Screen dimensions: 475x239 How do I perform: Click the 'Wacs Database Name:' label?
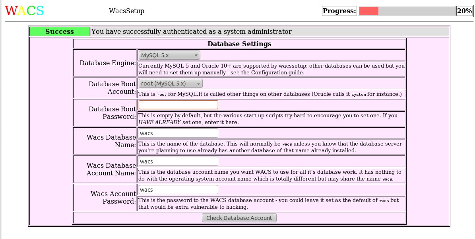point(111,141)
